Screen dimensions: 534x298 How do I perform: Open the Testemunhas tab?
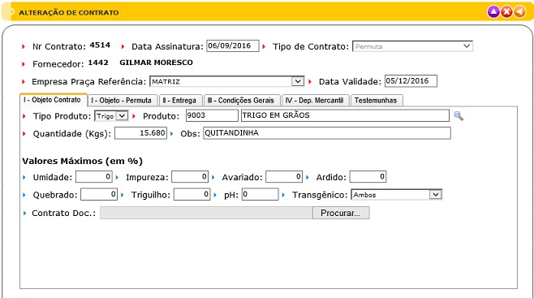pos(377,101)
